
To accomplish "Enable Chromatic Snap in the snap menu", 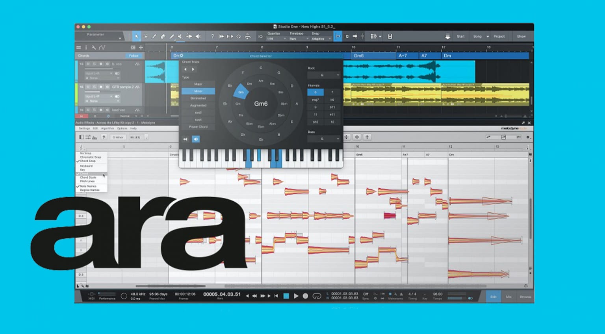I will 90,157.
